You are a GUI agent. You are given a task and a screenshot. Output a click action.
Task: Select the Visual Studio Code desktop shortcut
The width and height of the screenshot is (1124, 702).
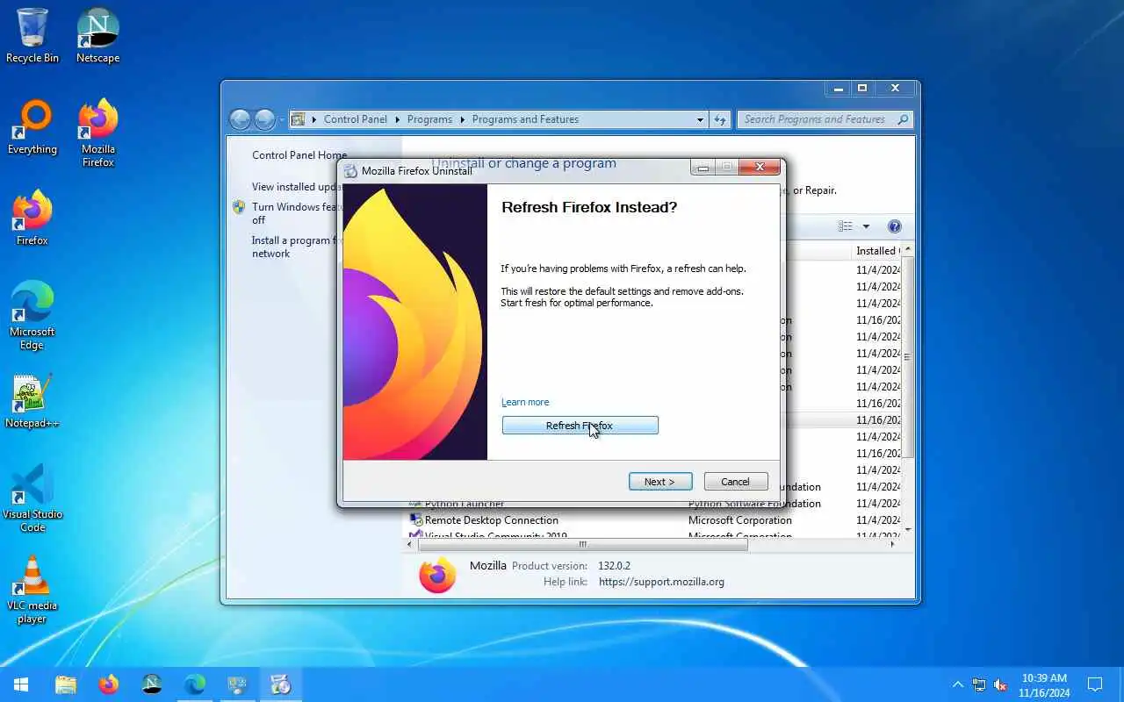coord(32,498)
